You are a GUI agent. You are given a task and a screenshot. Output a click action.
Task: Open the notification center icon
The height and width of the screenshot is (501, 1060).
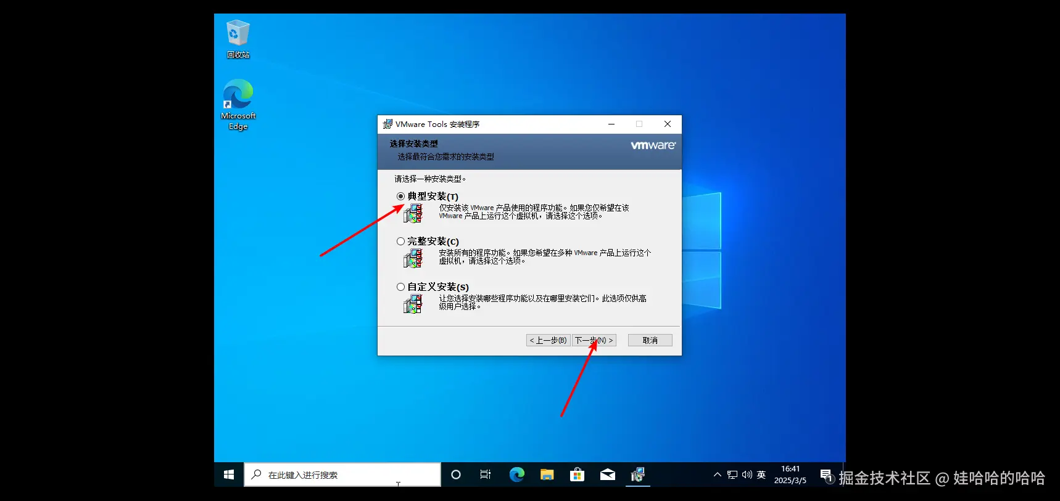click(x=826, y=475)
